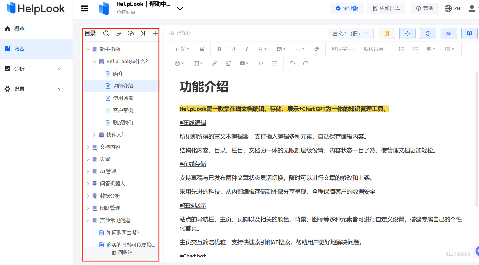Select 内容 in the left sidebar
479x265 pixels.
pos(36,48)
